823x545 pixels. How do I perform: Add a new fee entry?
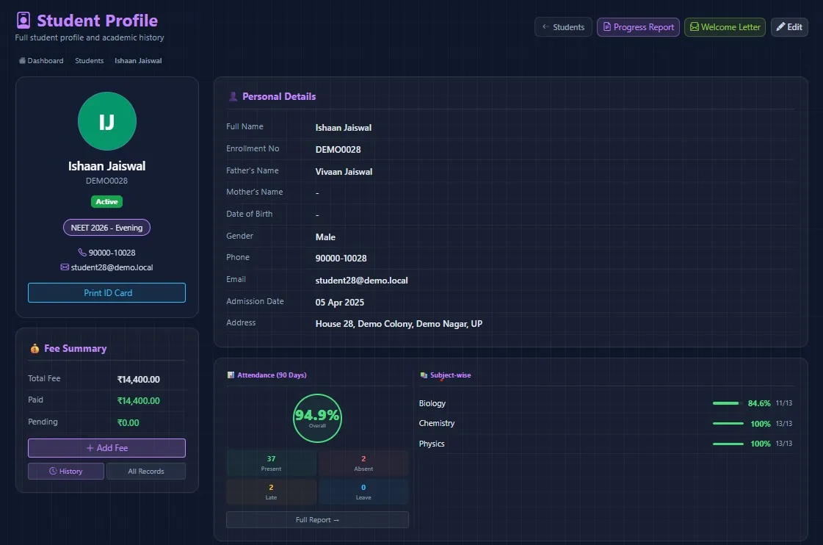pos(107,448)
